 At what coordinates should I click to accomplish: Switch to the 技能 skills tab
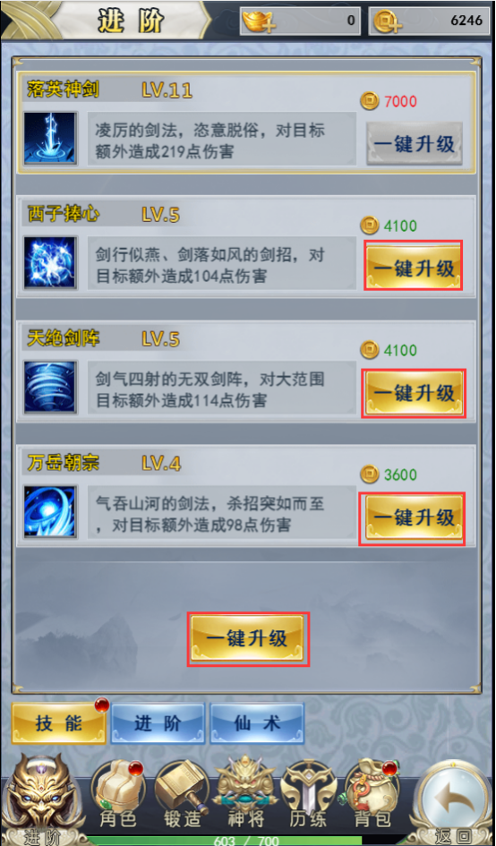[59, 723]
